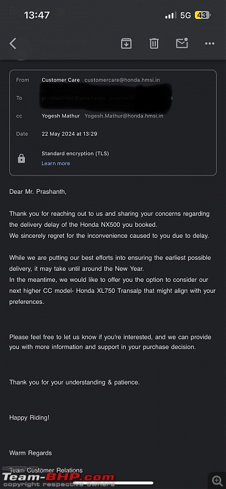226x489 pixels.
Task: Tap the magnifier zoom icon at bottom corner
Action: pyautogui.click(x=217, y=480)
